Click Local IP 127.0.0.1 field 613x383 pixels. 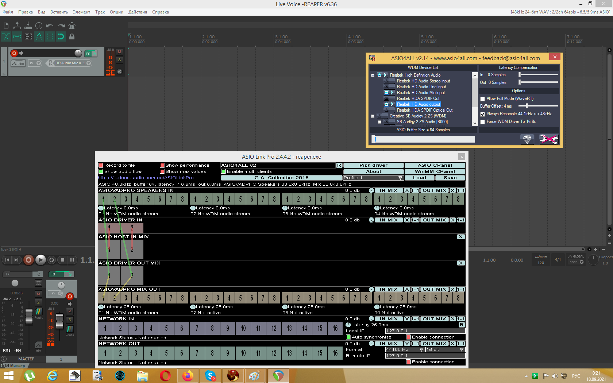(x=425, y=331)
